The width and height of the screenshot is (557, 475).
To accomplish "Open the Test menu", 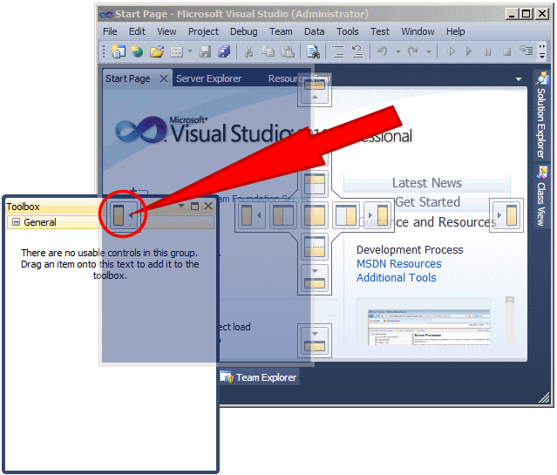I will pos(380,31).
